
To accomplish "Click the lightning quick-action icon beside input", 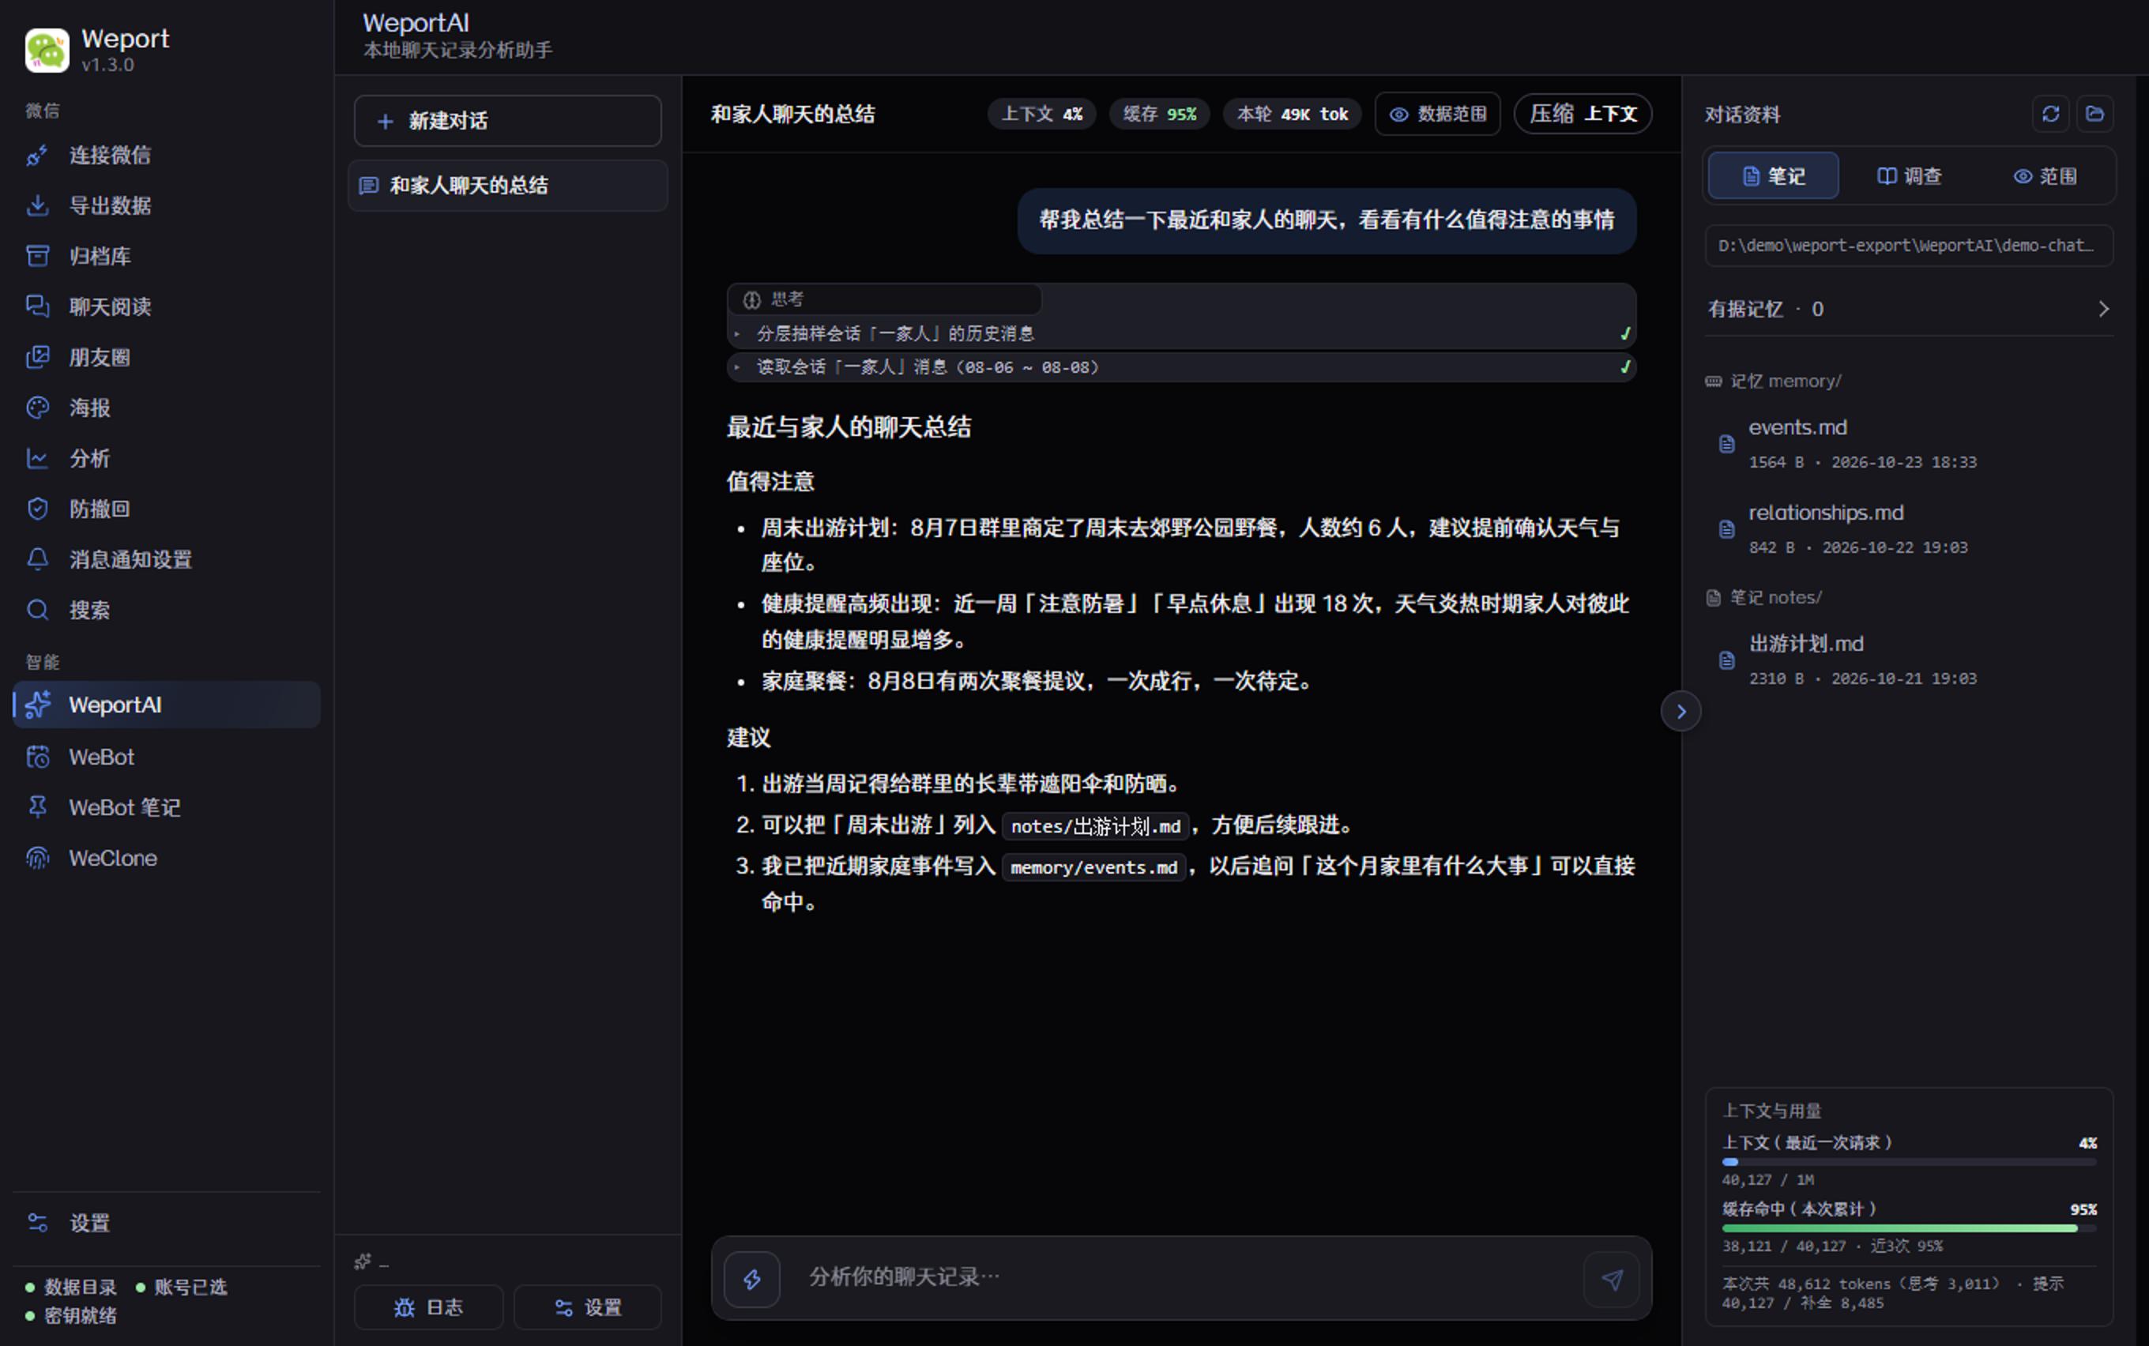I will 752,1279.
